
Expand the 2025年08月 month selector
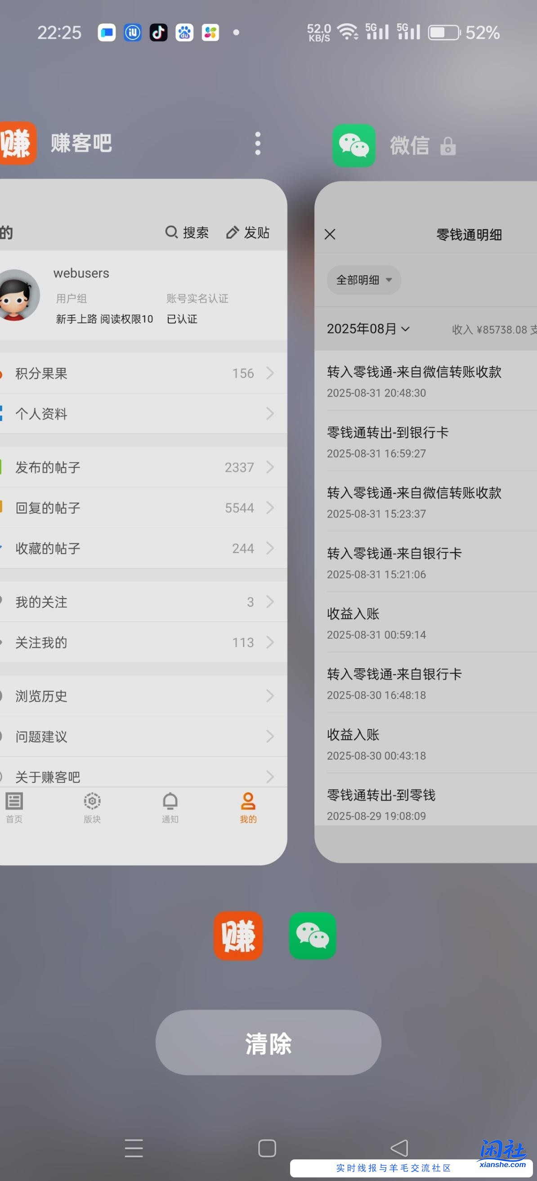pos(368,329)
